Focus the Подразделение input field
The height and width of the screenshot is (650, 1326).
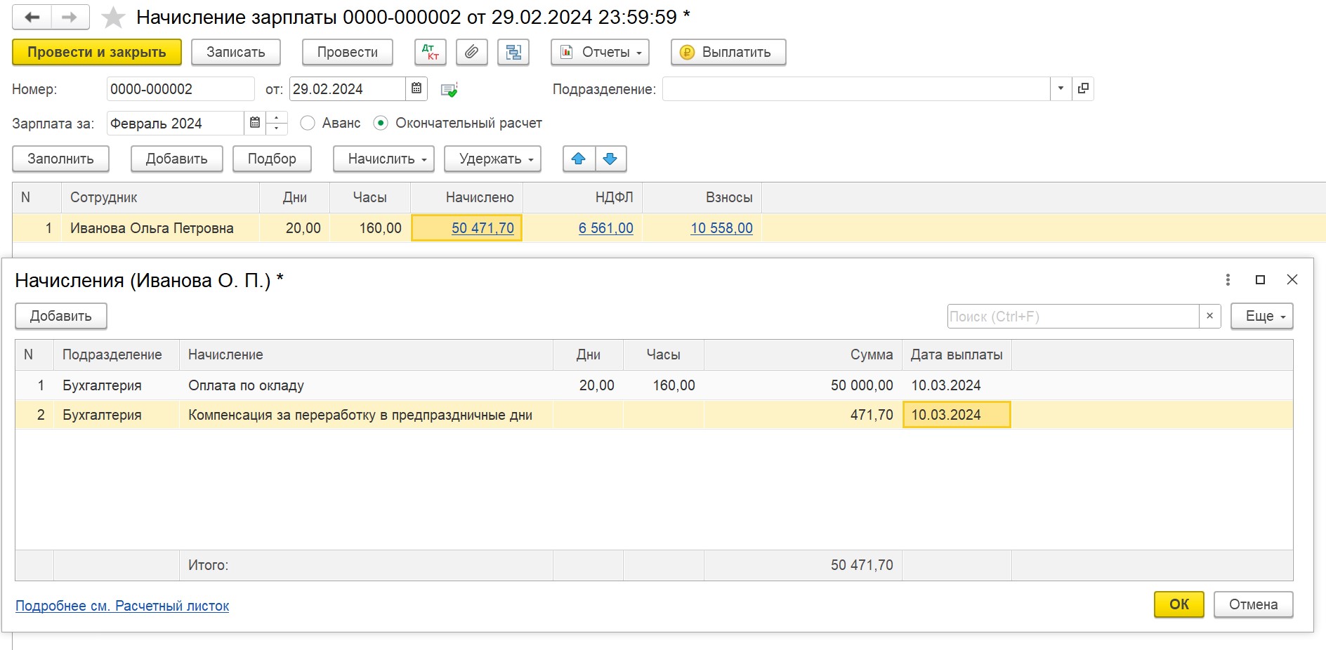[x=856, y=89]
